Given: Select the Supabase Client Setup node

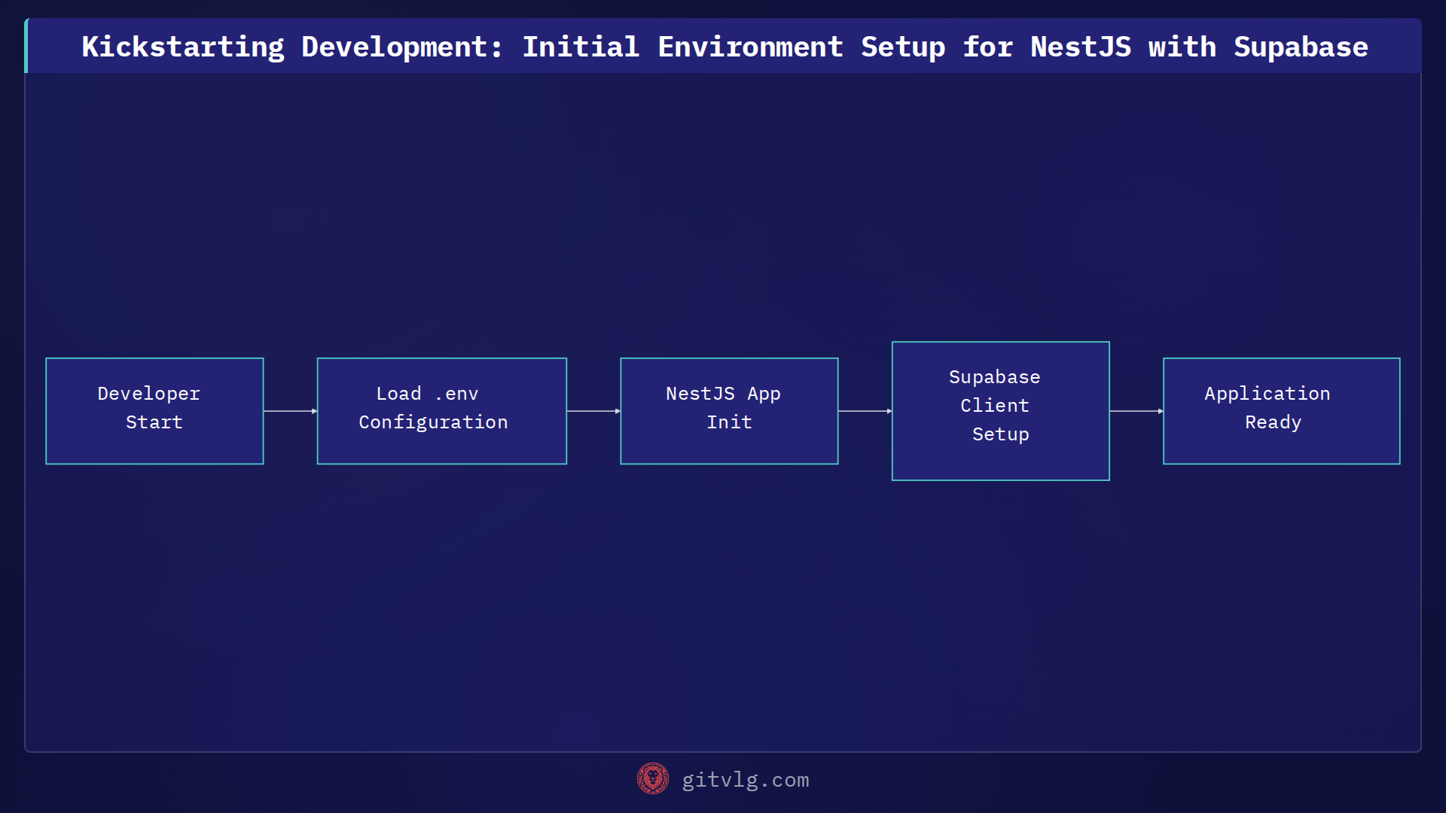Looking at the screenshot, I should (x=1001, y=411).
